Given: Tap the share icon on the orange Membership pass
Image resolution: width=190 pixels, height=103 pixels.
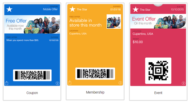Looking at the screenshot, I should click(70, 83).
